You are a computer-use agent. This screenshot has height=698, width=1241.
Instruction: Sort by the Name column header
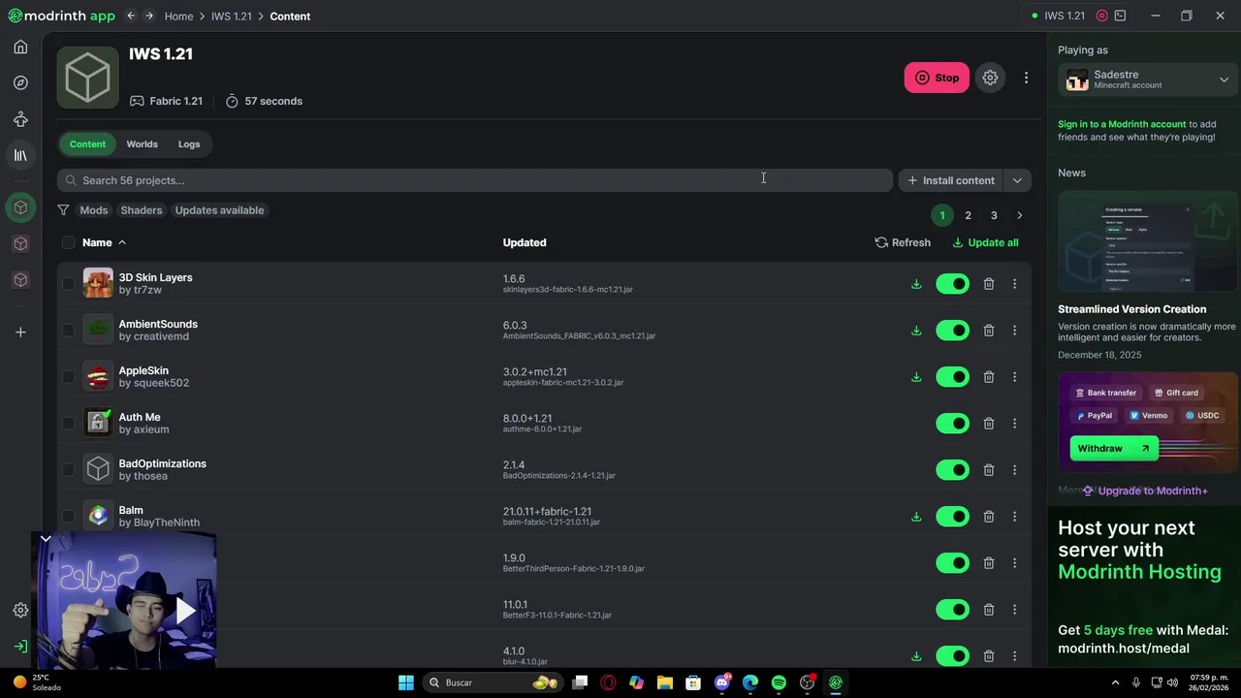point(104,242)
